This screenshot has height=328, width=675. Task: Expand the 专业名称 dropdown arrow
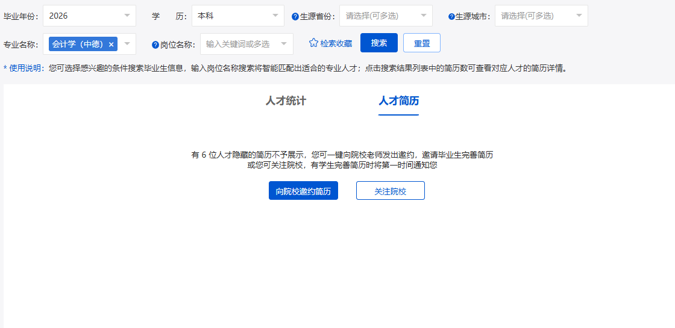coord(127,44)
